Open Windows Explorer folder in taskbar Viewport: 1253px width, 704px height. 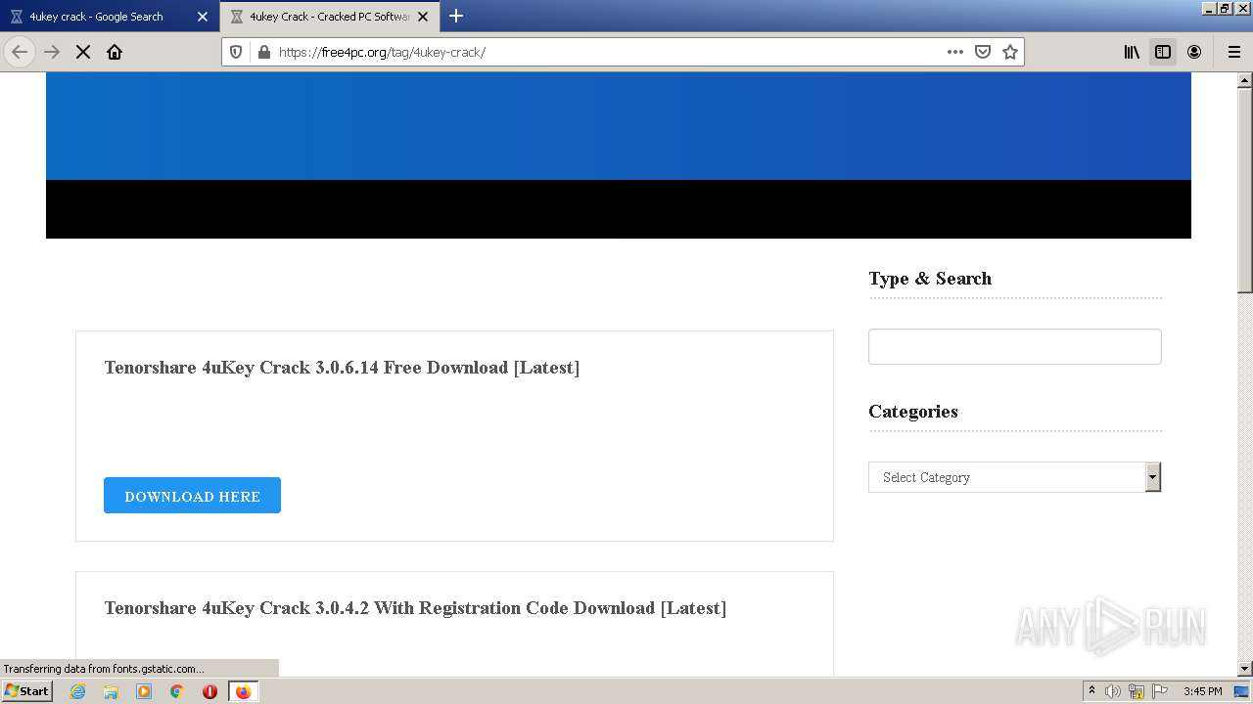tap(111, 691)
